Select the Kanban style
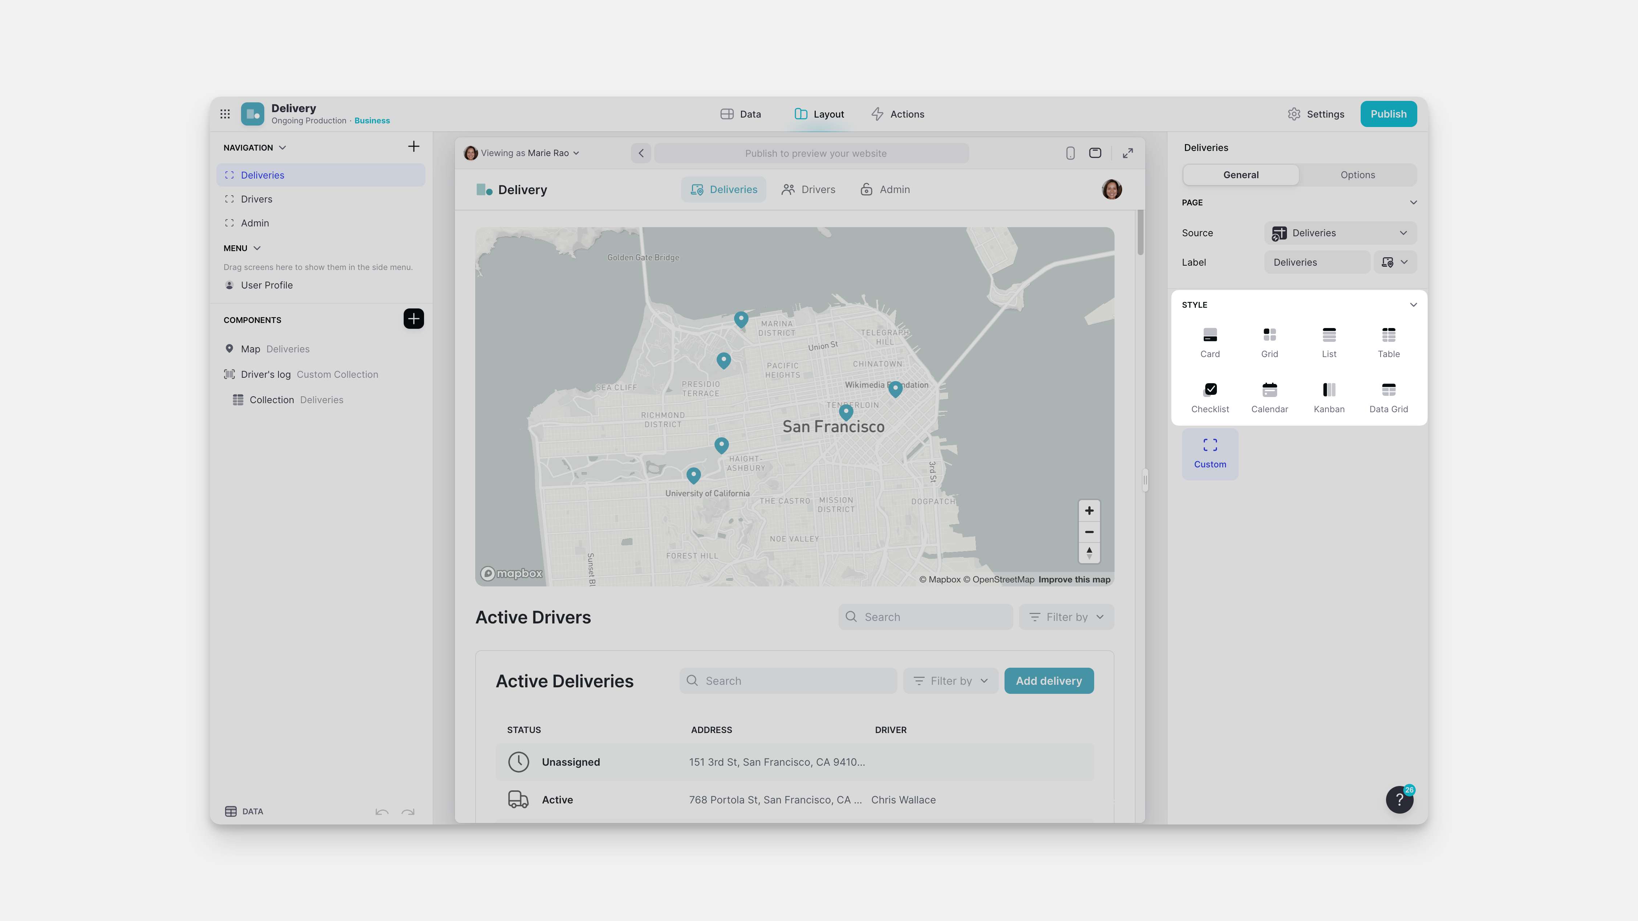The width and height of the screenshot is (1638, 921). 1329,396
